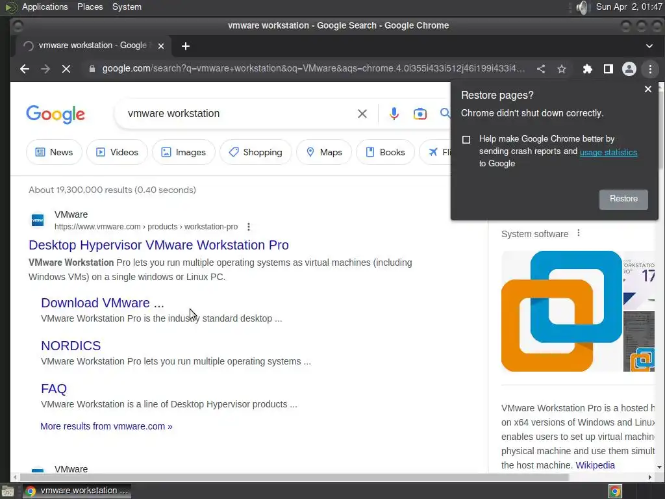665x499 pixels.
Task: Click the Chrome icon in bottom right tray
Action: click(615, 491)
